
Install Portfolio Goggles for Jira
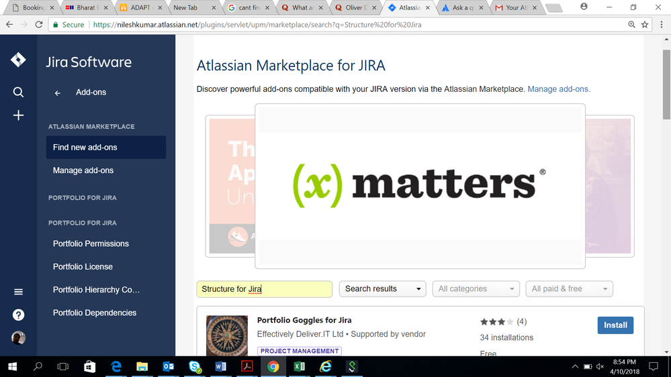[615, 325]
